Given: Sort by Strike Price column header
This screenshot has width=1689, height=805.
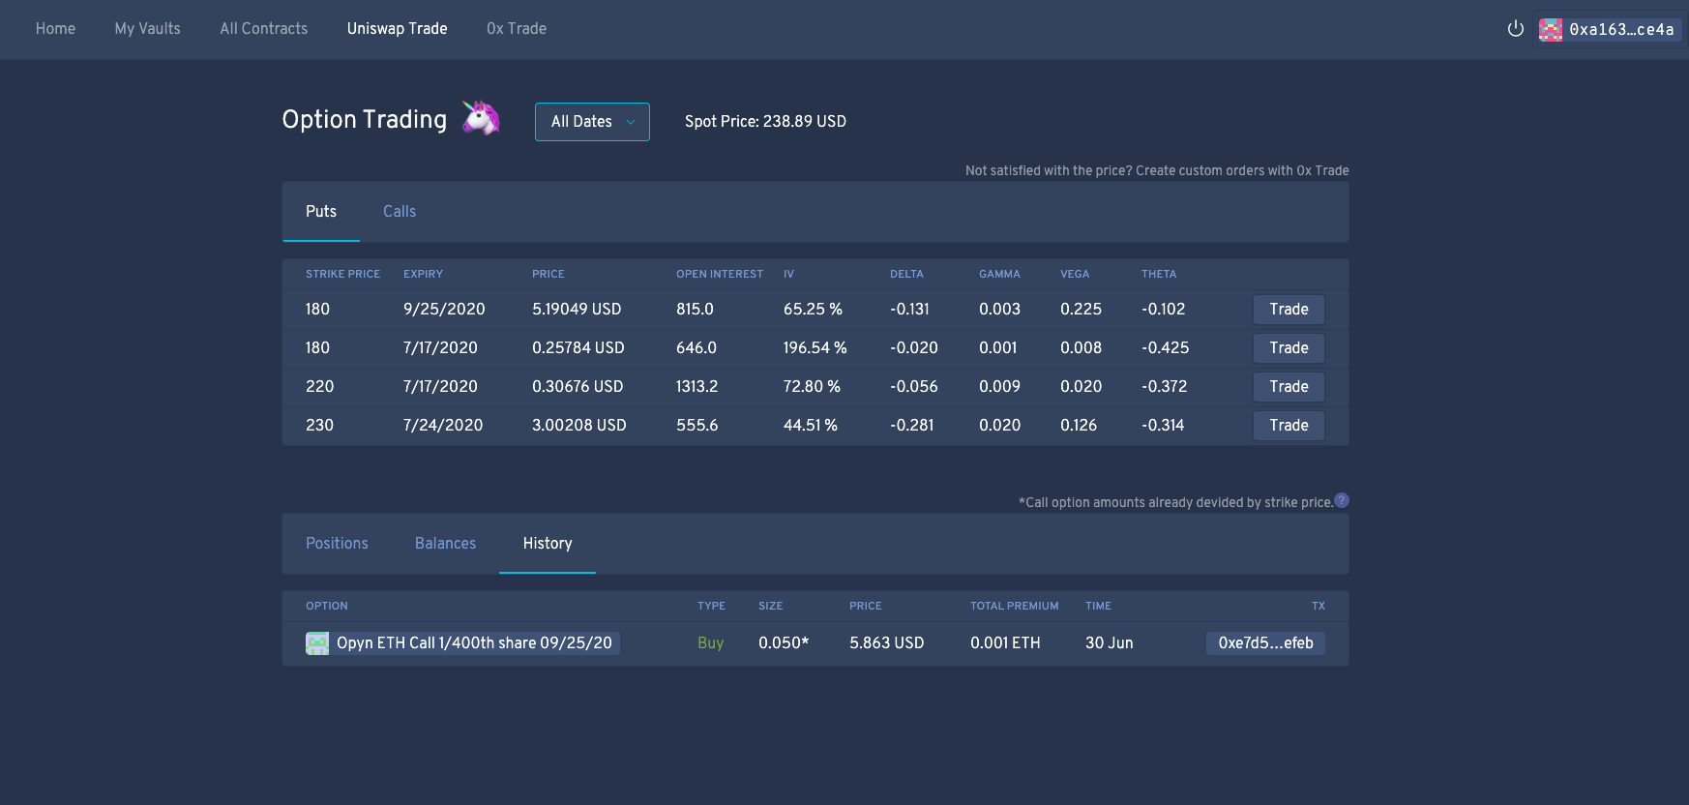Looking at the screenshot, I should tap(343, 275).
